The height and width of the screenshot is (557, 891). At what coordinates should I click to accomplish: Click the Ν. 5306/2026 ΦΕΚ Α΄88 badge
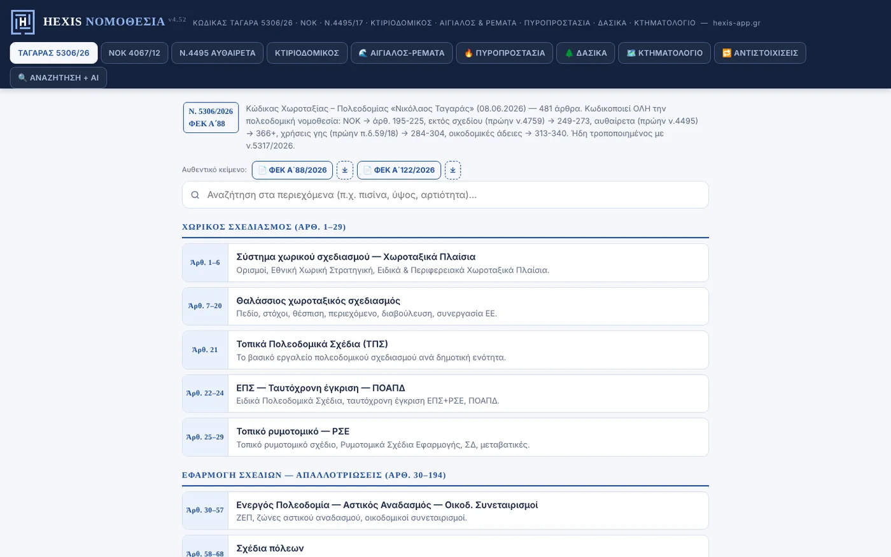211,118
